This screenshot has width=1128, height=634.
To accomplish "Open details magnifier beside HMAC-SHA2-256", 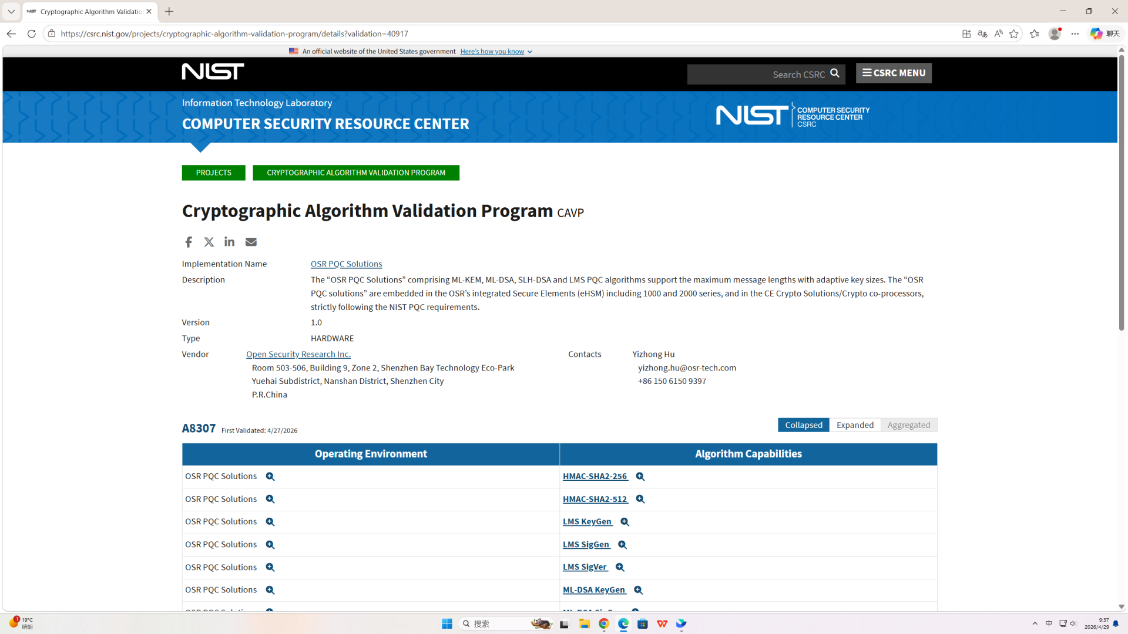I will coord(640,477).
